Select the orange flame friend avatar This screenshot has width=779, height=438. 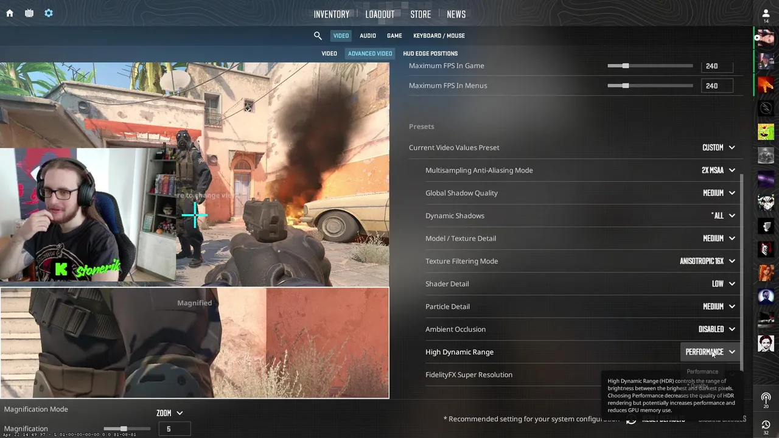coord(766,85)
